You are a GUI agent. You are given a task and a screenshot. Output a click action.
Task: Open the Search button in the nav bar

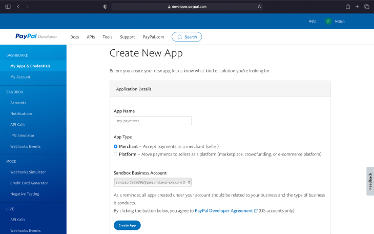187,37
